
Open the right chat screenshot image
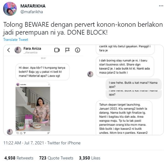point(123,90)
